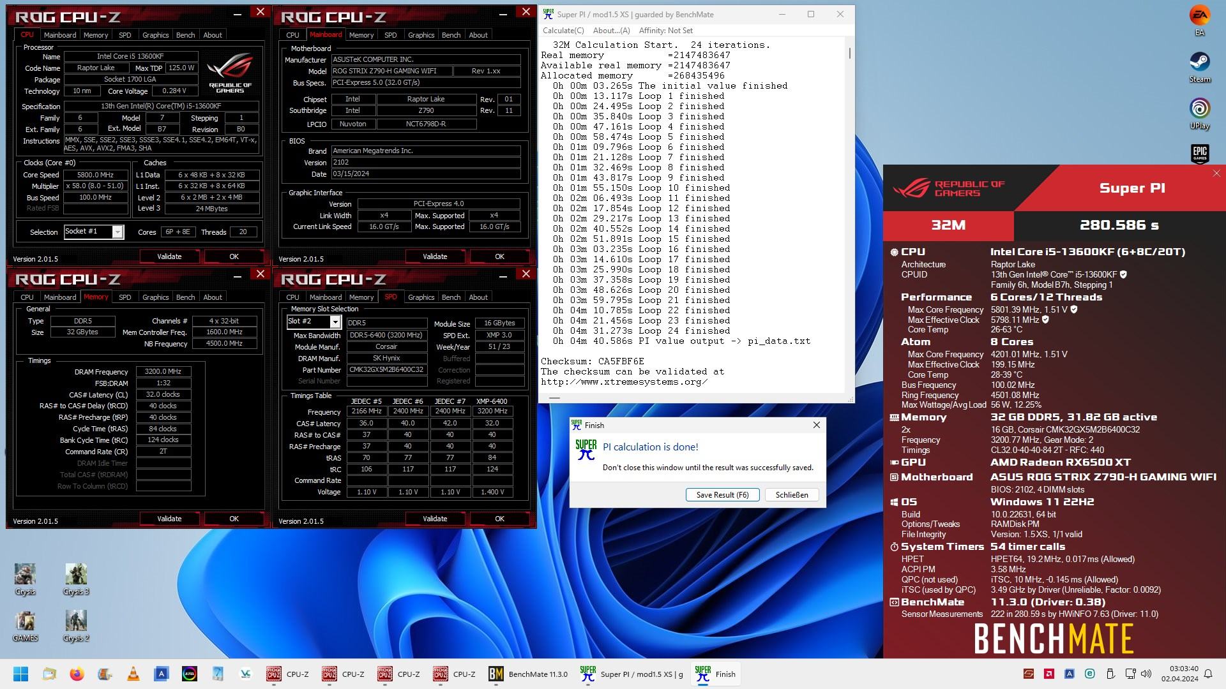This screenshot has width=1226, height=689.
Task: Click Save Result (F6) button
Action: click(722, 495)
